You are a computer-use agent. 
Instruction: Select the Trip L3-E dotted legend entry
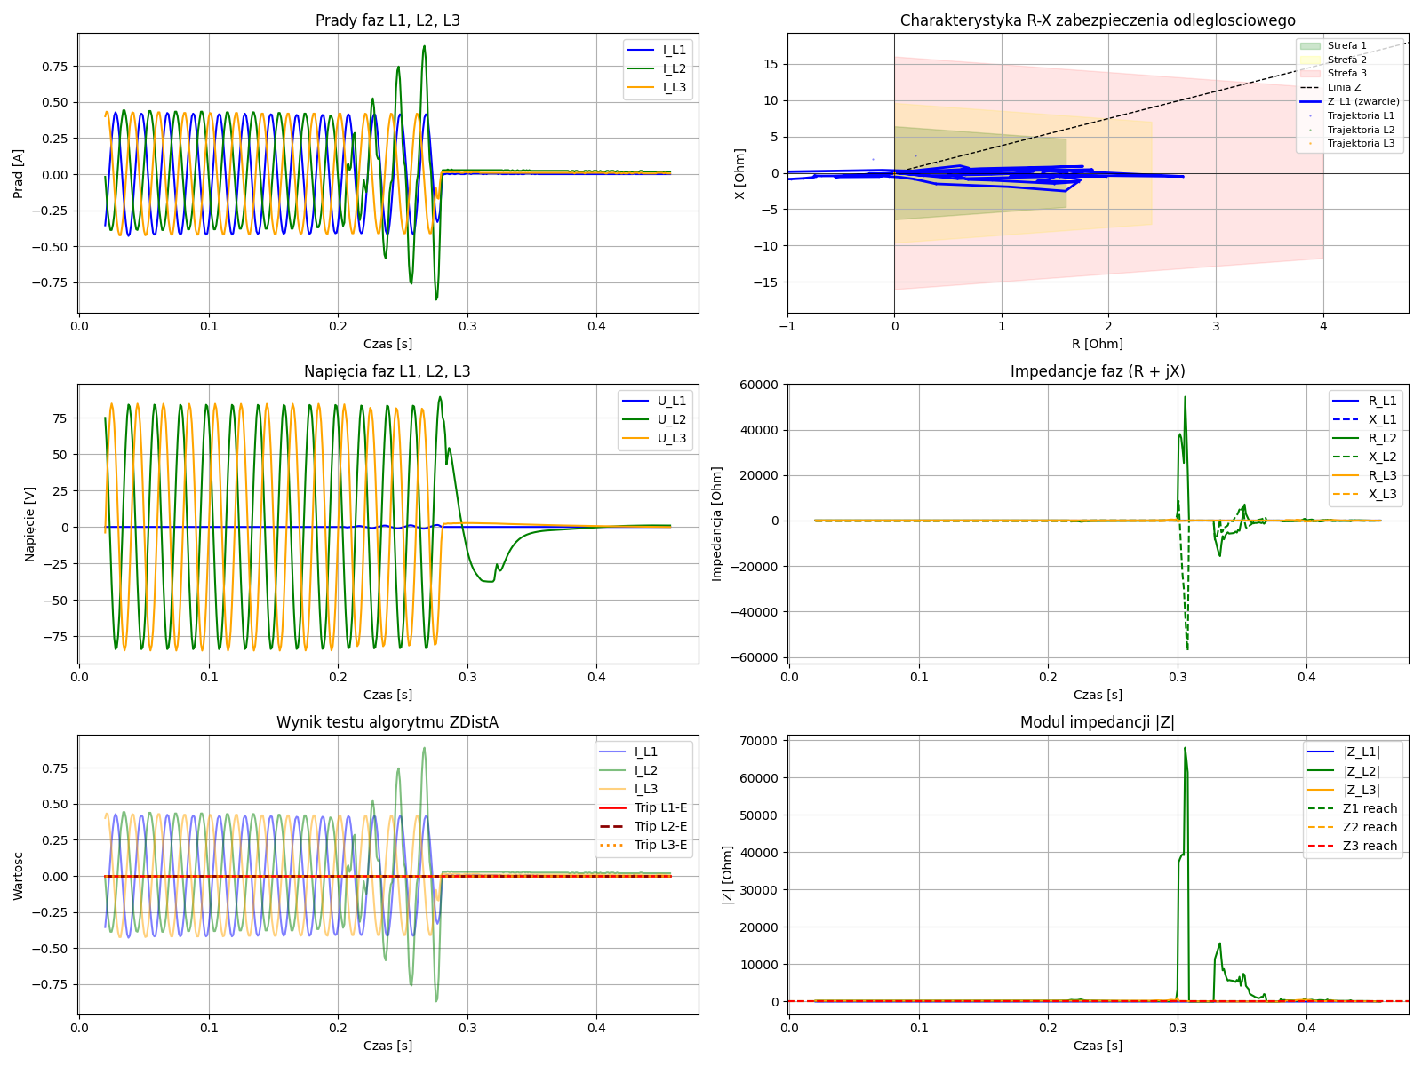(x=659, y=845)
